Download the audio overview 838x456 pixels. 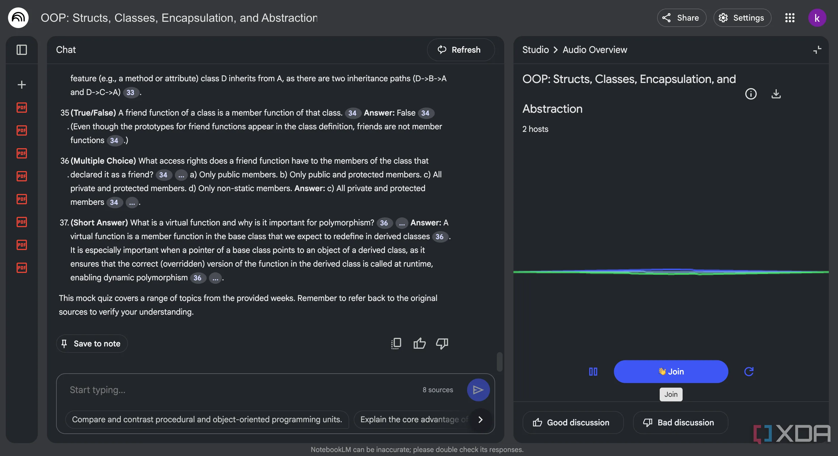point(776,94)
